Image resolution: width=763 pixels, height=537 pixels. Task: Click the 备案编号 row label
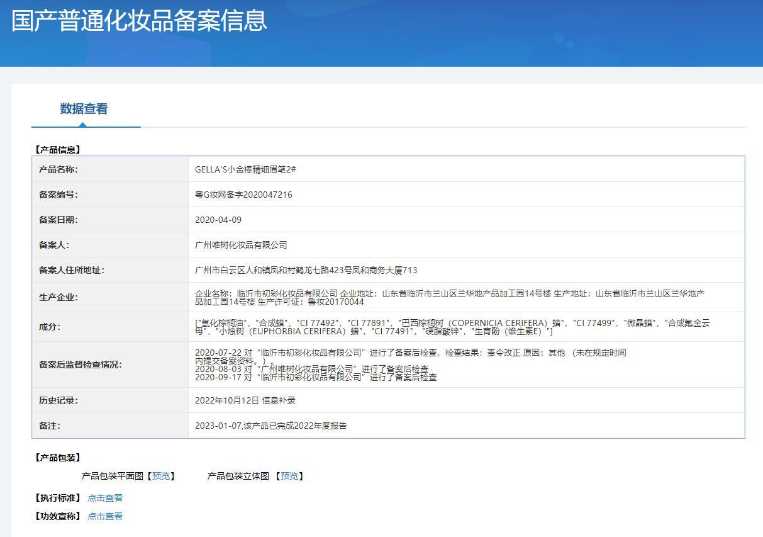click(x=58, y=195)
